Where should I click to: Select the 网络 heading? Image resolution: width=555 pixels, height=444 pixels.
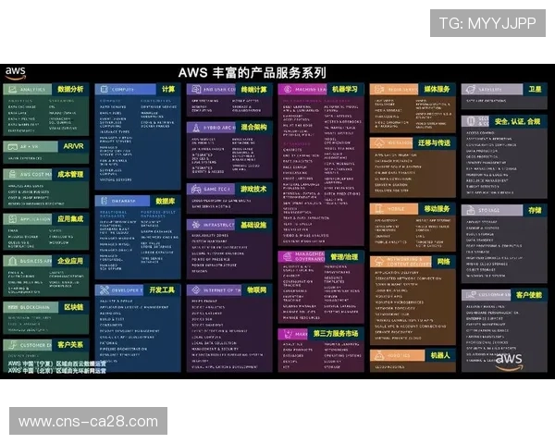[443, 262]
